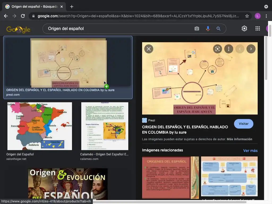Open Google settings gear
The image size is (272, 204).
point(244,28)
